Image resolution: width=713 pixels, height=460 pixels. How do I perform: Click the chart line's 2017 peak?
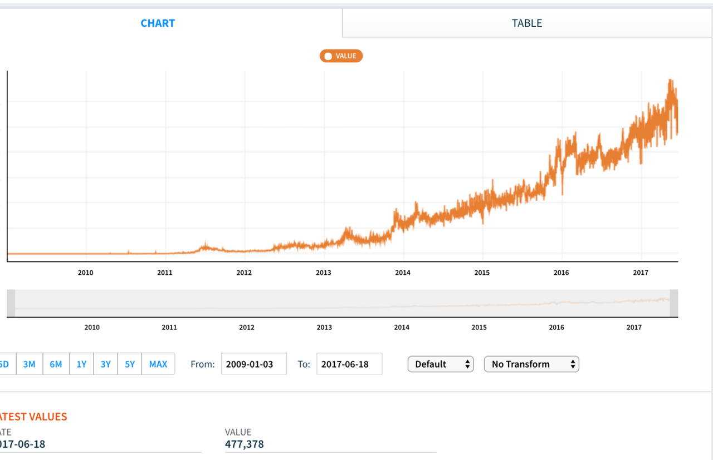[x=670, y=81]
